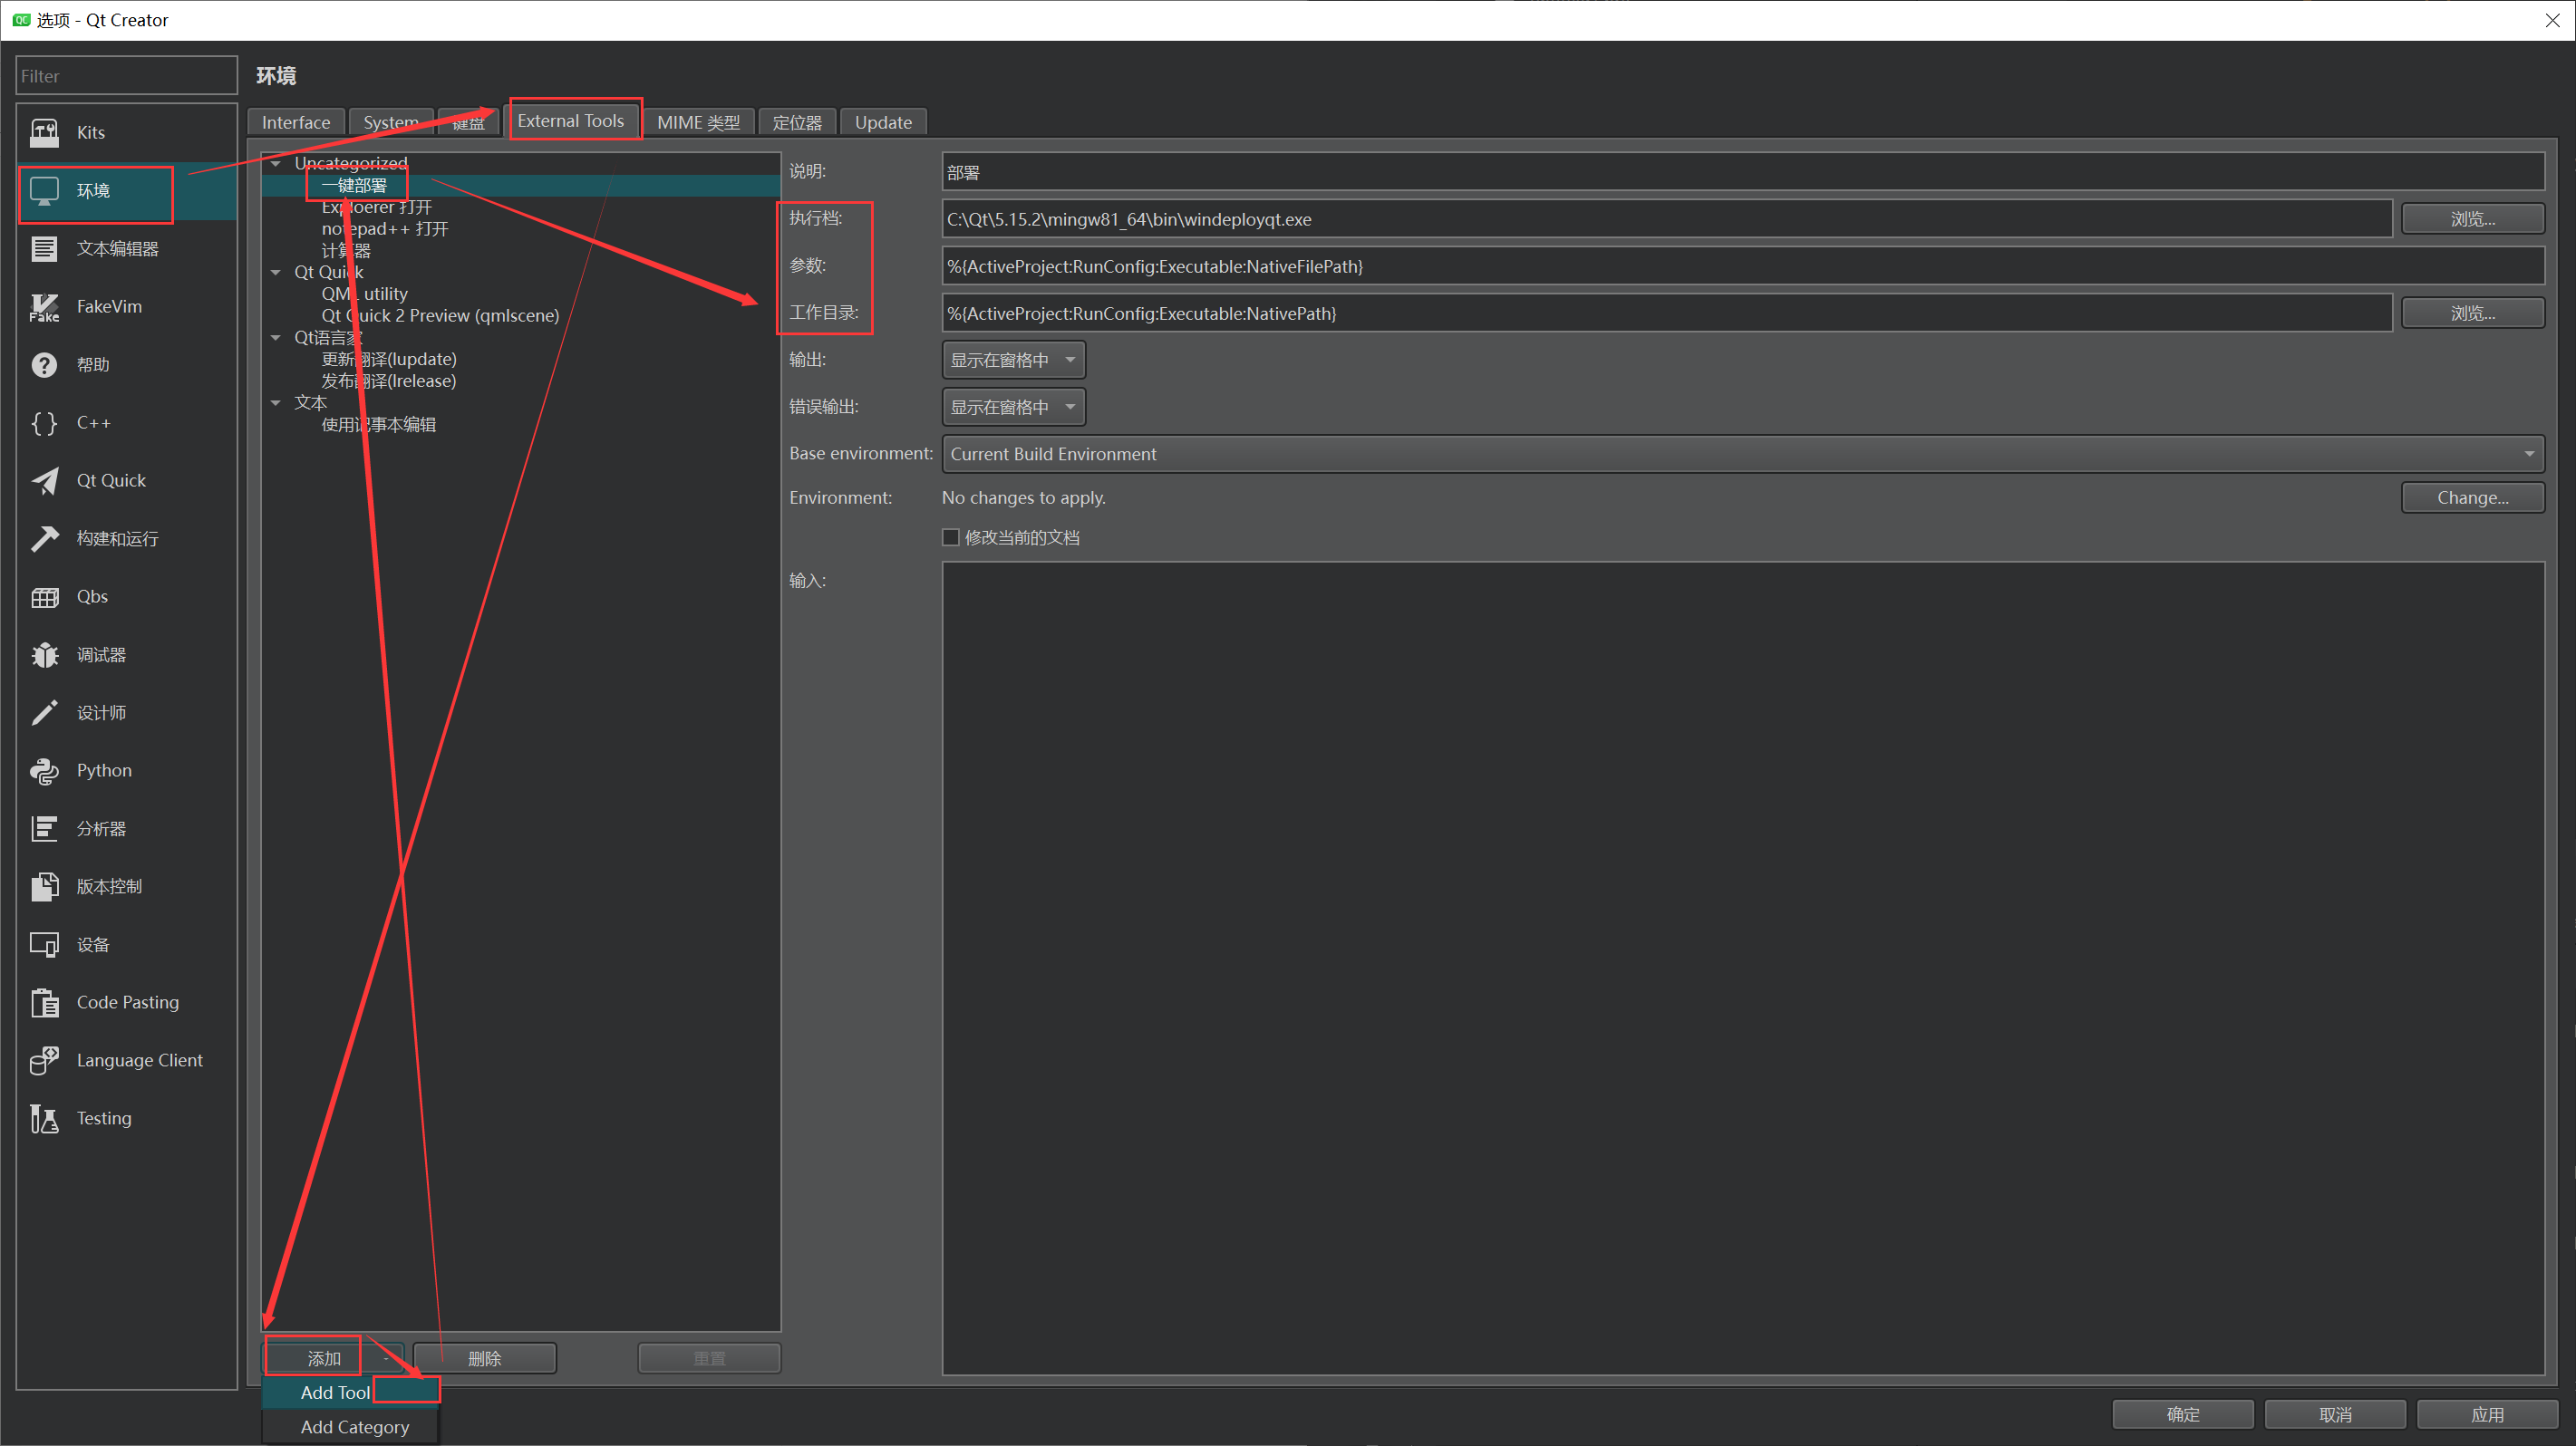The height and width of the screenshot is (1446, 2576).
Task: Close the options dialog window
Action: tap(2551, 20)
